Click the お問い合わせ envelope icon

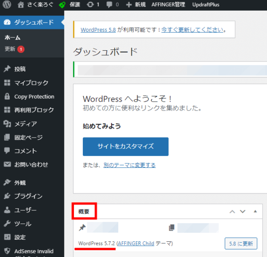7,164
